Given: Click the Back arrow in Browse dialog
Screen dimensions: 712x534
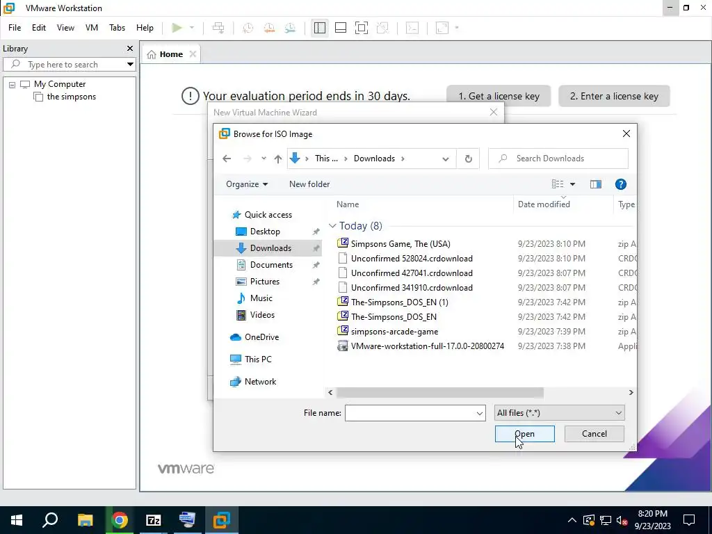Looking at the screenshot, I should (x=227, y=159).
